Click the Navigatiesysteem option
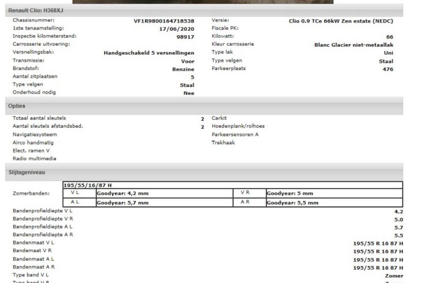 (x=35, y=134)
